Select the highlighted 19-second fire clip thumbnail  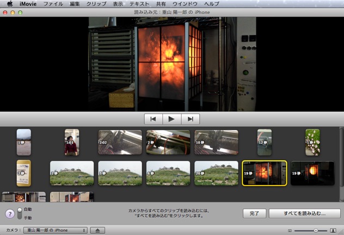pos(265,173)
